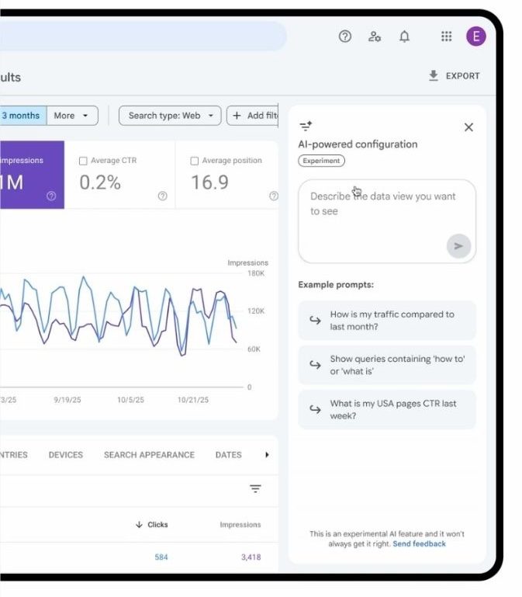Click the Send feedback link
The height and width of the screenshot is (597, 522).
click(x=419, y=544)
